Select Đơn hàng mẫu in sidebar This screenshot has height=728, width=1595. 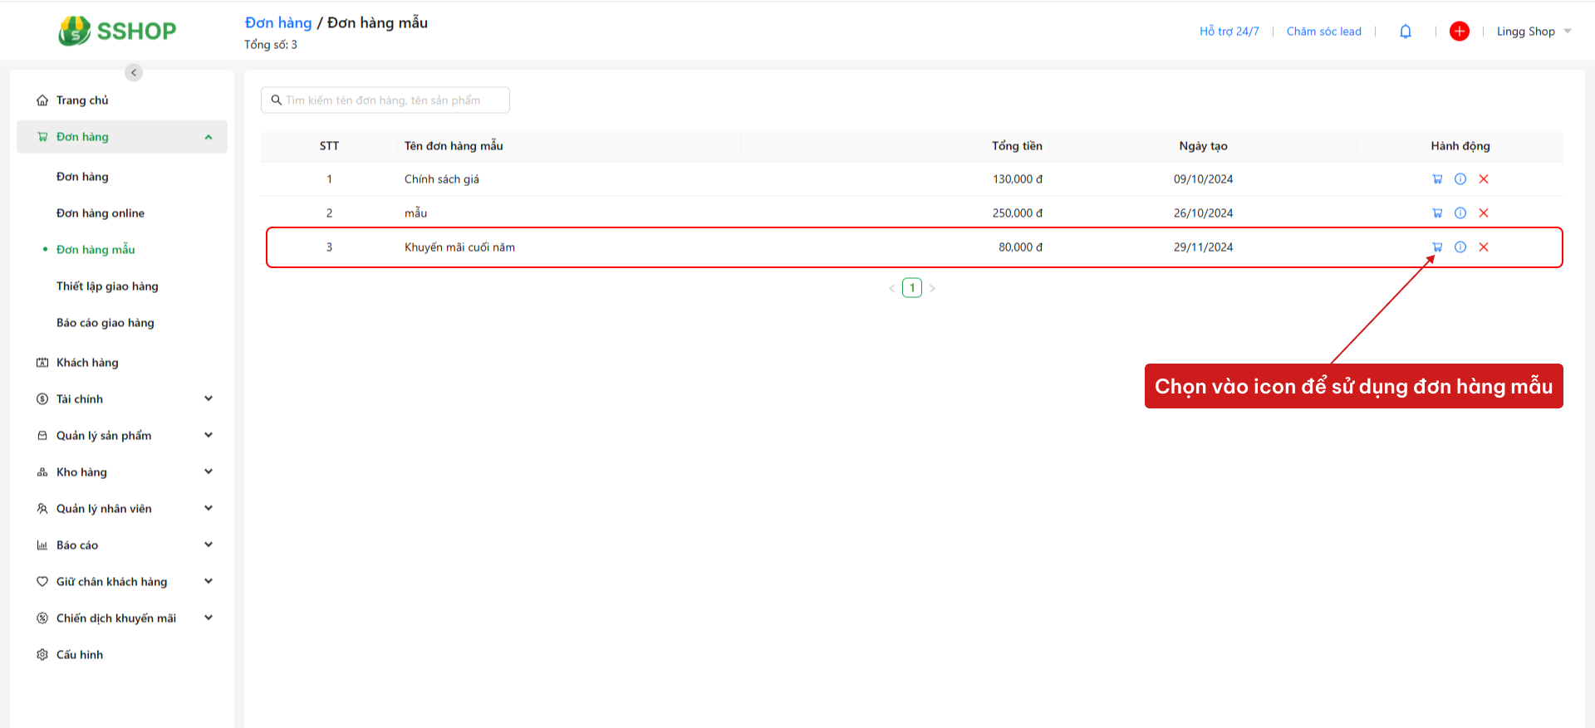pos(96,250)
